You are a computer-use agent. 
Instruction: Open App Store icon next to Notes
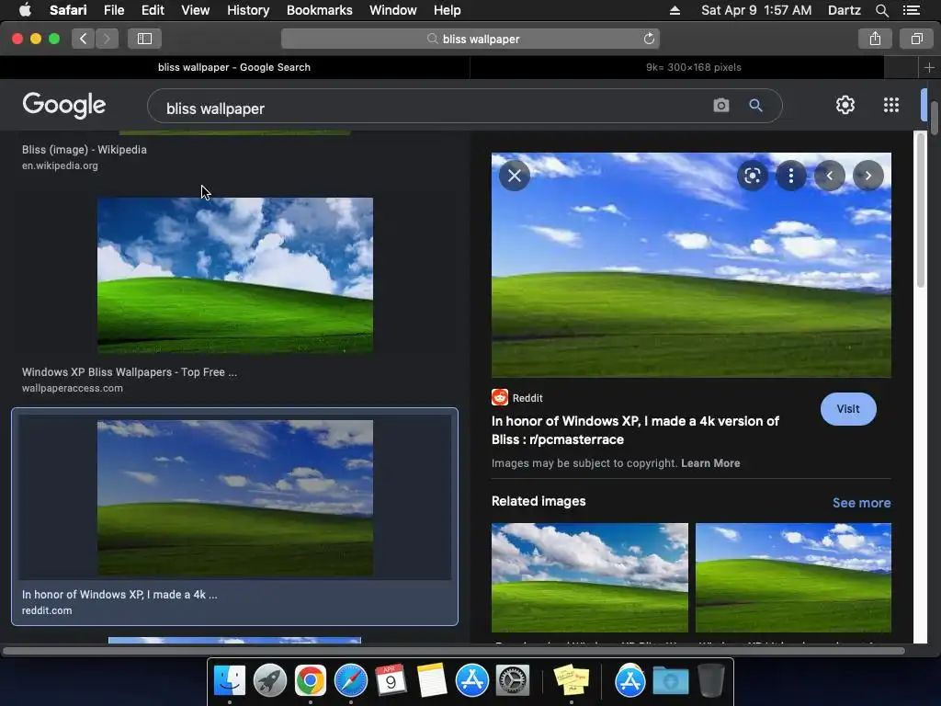[x=472, y=680]
